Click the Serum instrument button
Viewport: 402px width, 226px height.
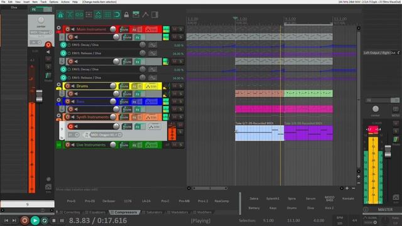pos(310,198)
